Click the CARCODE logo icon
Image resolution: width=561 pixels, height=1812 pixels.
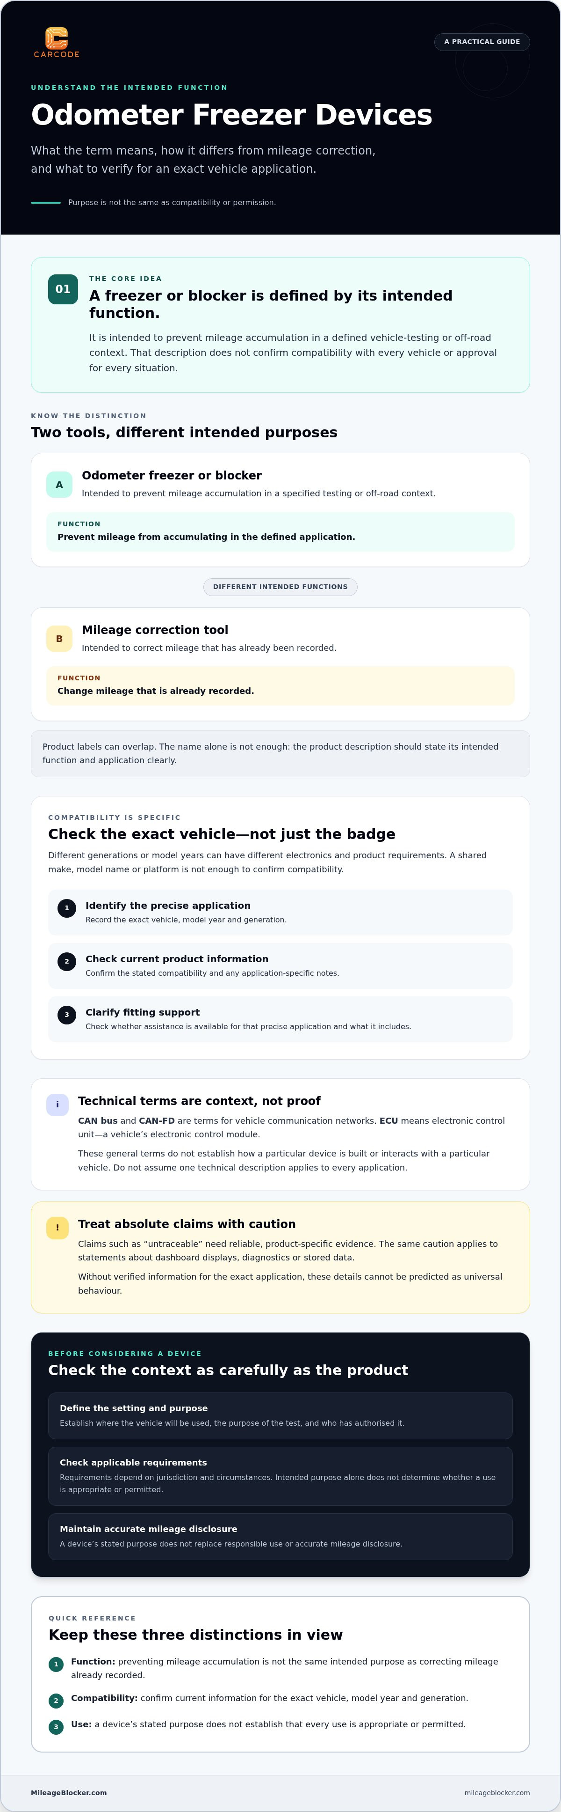click(56, 38)
